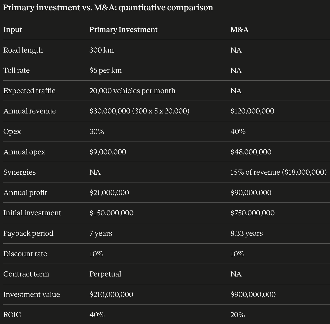Click the $750,000,000 initial investment cell
The width and height of the screenshot is (330, 324).
point(253,213)
